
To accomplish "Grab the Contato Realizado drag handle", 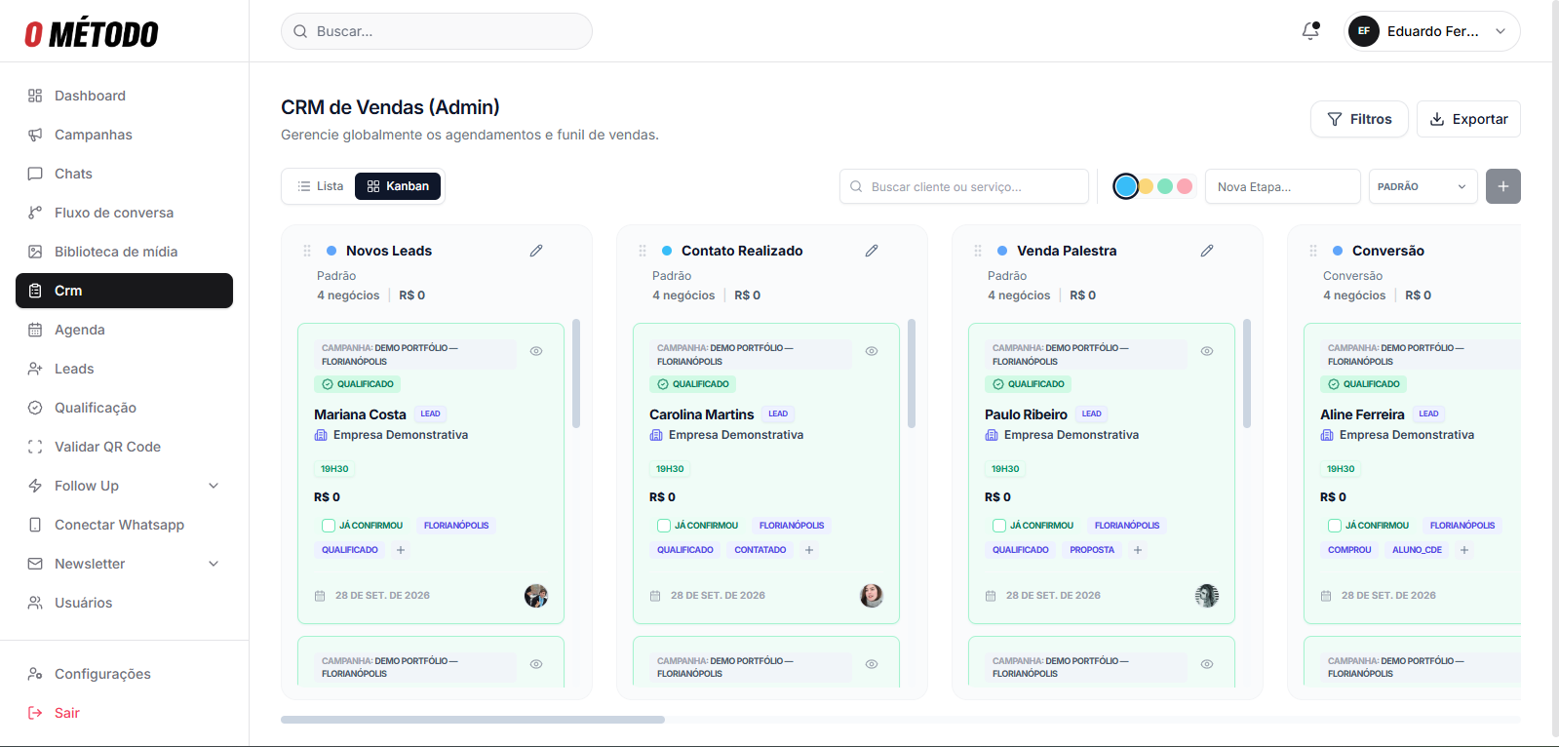I will coord(643,251).
